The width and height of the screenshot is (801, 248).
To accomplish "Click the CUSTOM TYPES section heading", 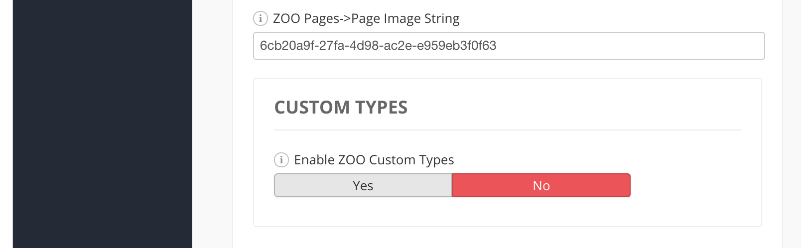I will 341,108.
